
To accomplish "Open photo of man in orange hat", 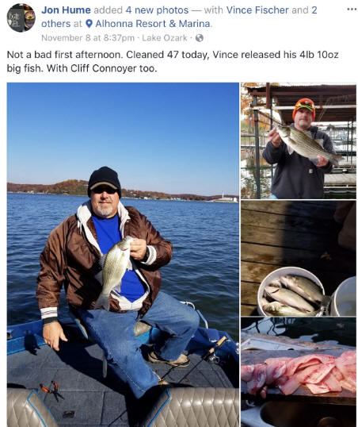I will (299, 140).
